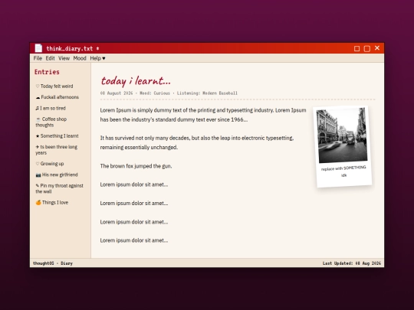Viewport: 414px width, 310px height.
Task: Click the star icon beside 'Something I learnt'
Action: [x=38, y=136]
